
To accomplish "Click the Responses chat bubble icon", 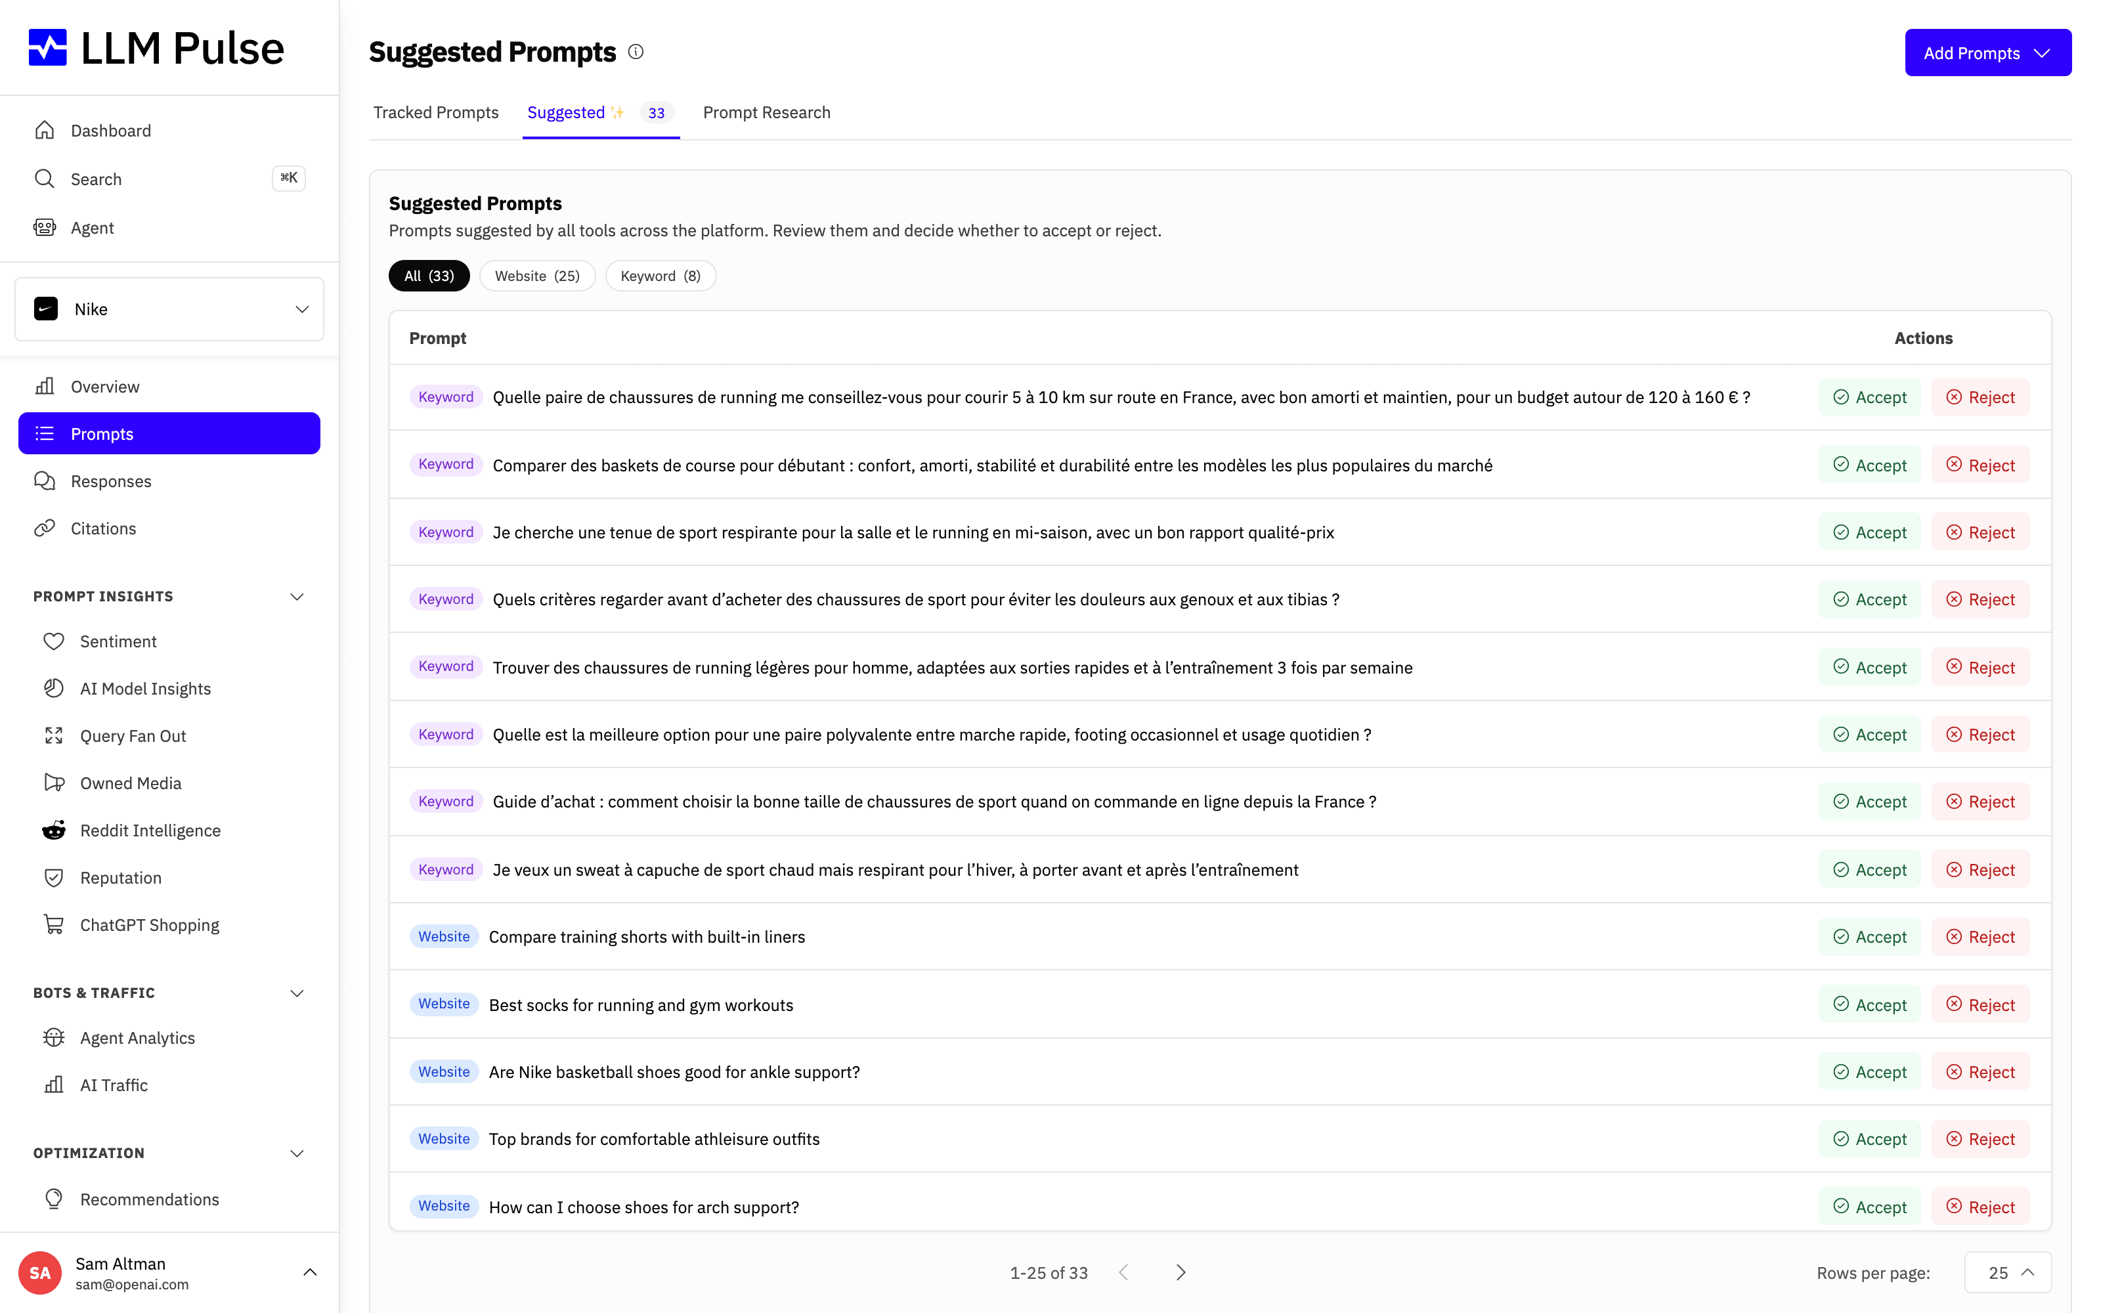I will tap(44, 481).
